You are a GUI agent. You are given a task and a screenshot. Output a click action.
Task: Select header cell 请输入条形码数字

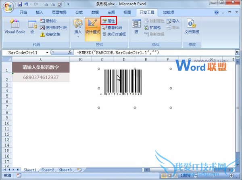(41, 67)
